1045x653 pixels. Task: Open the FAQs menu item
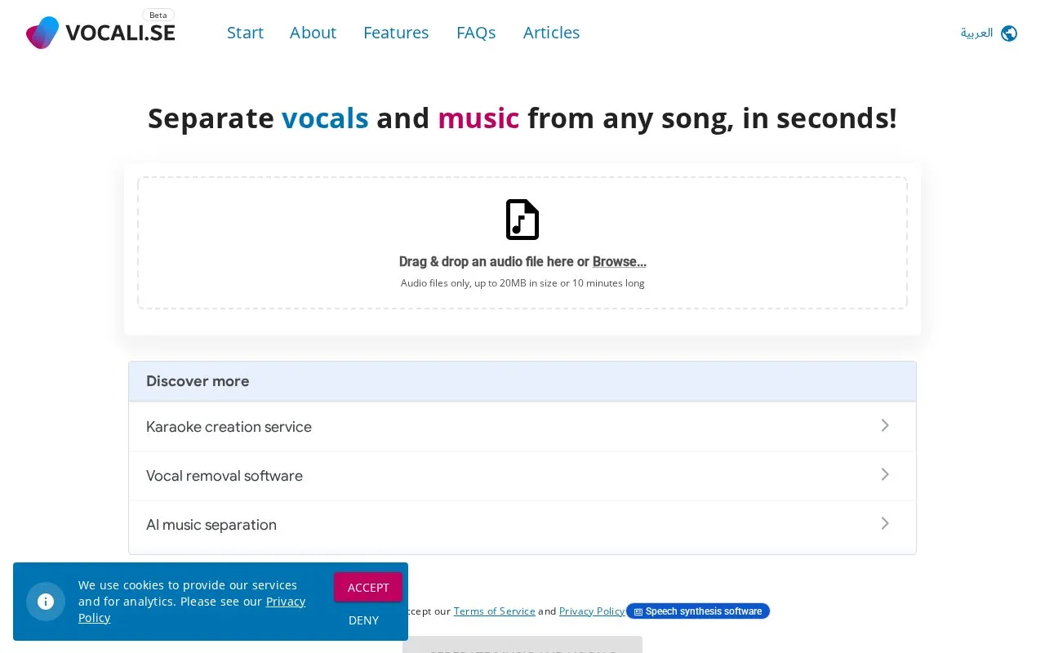[x=476, y=33]
